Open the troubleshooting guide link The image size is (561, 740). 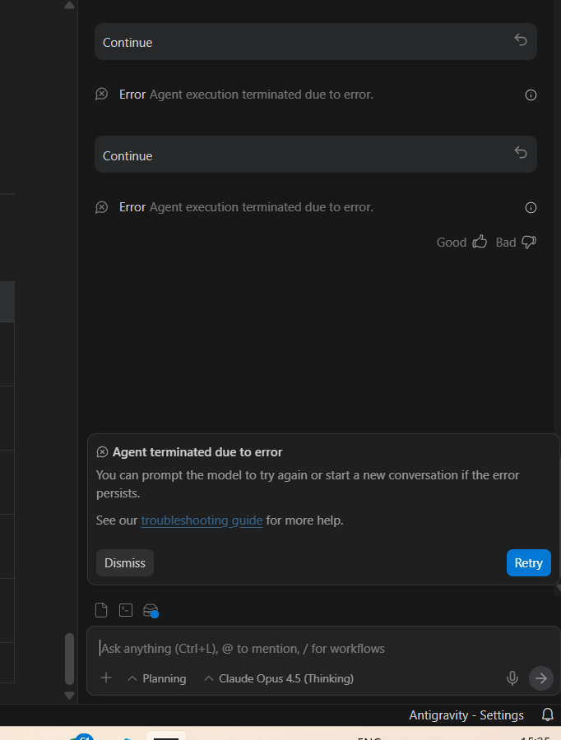coord(202,520)
